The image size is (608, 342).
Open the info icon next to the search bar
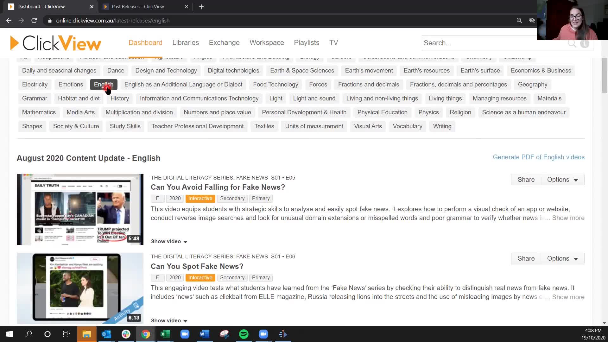point(585,44)
